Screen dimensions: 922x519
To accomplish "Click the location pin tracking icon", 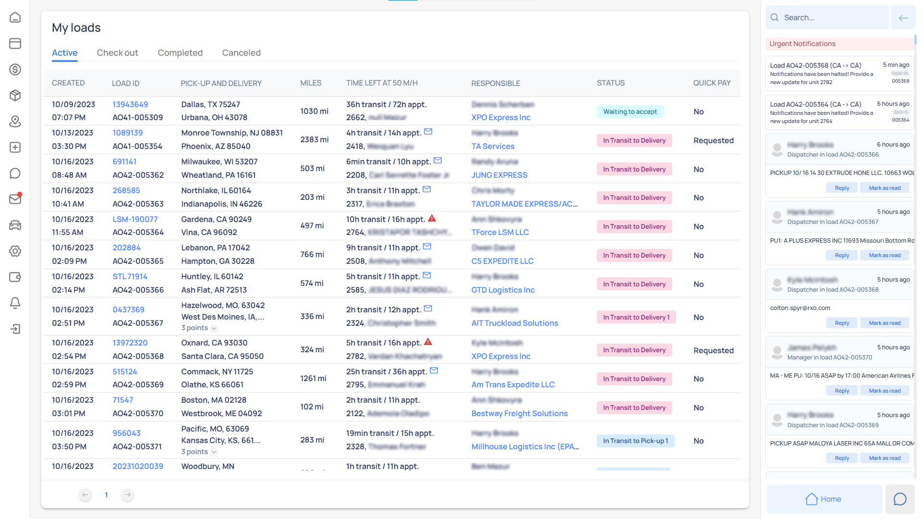I will coord(15,122).
